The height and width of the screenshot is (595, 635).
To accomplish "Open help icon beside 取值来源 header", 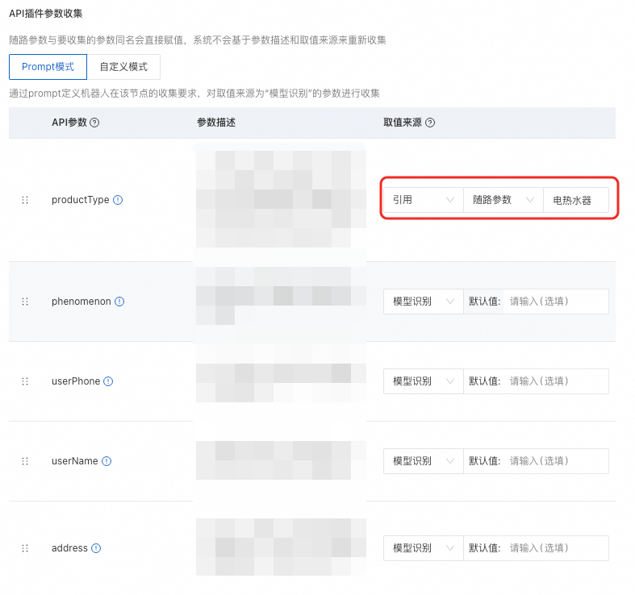I will click(430, 123).
